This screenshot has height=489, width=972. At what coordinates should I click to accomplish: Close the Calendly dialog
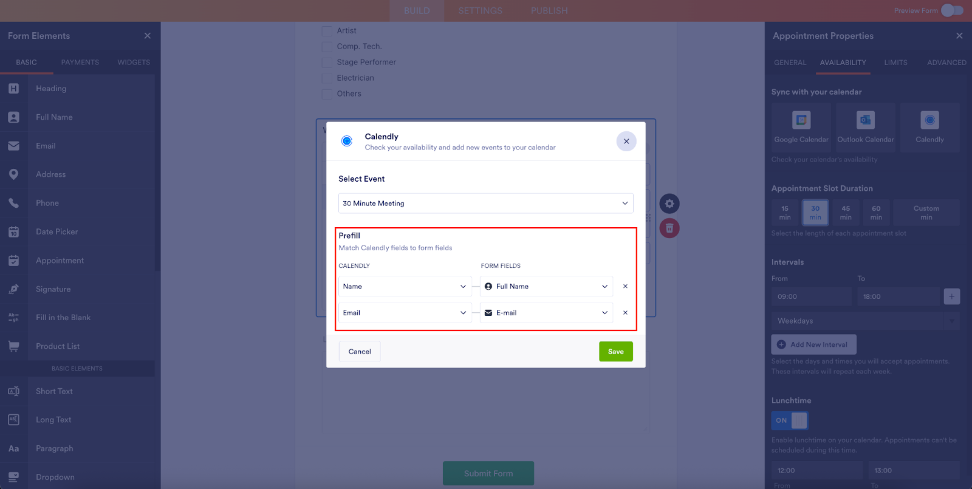pyautogui.click(x=626, y=142)
